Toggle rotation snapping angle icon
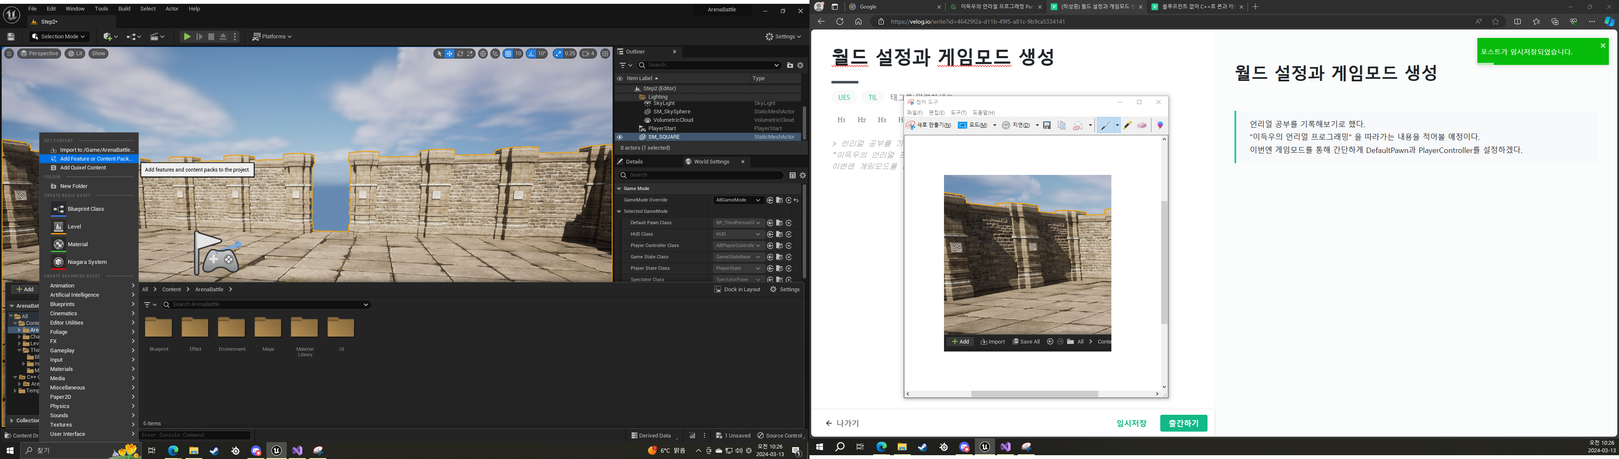The width and height of the screenshot is (1619, 459). [x=531, y=54]
